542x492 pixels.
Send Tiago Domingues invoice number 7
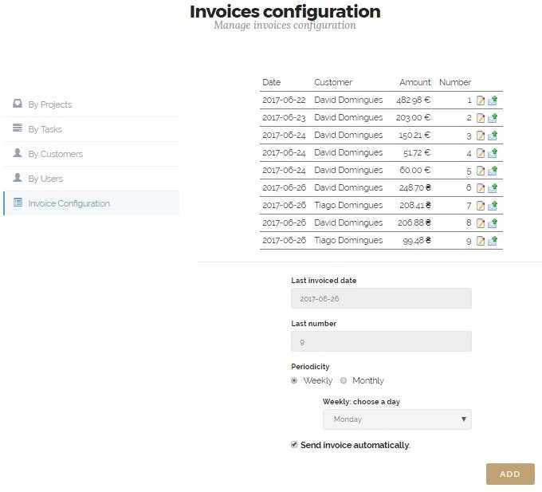[x=493, y=206]
